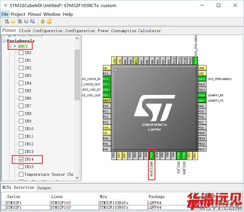Viewport: 244px width, 212px height.
Task: Select the STM32F103R6Tx table row
Action: click(x=121, y=208)
